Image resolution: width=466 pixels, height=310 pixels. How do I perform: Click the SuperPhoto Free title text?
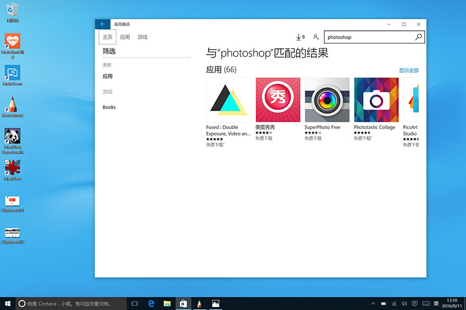tap(323, 127)
